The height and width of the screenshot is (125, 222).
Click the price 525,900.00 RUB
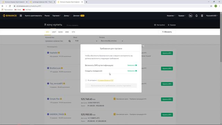(x=88, y=114)
